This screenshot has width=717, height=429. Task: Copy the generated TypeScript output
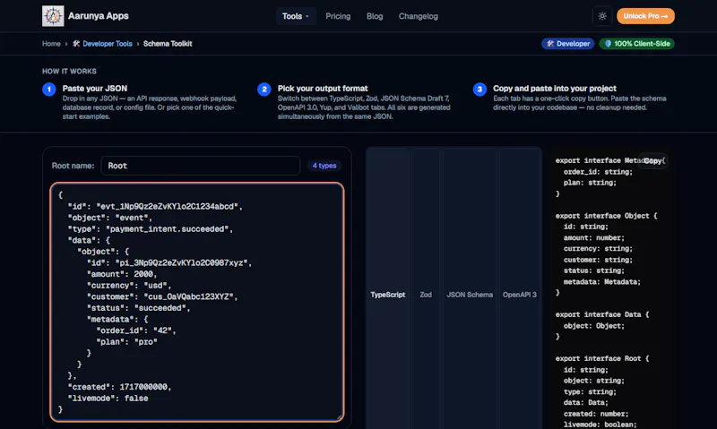click(652, 160)
